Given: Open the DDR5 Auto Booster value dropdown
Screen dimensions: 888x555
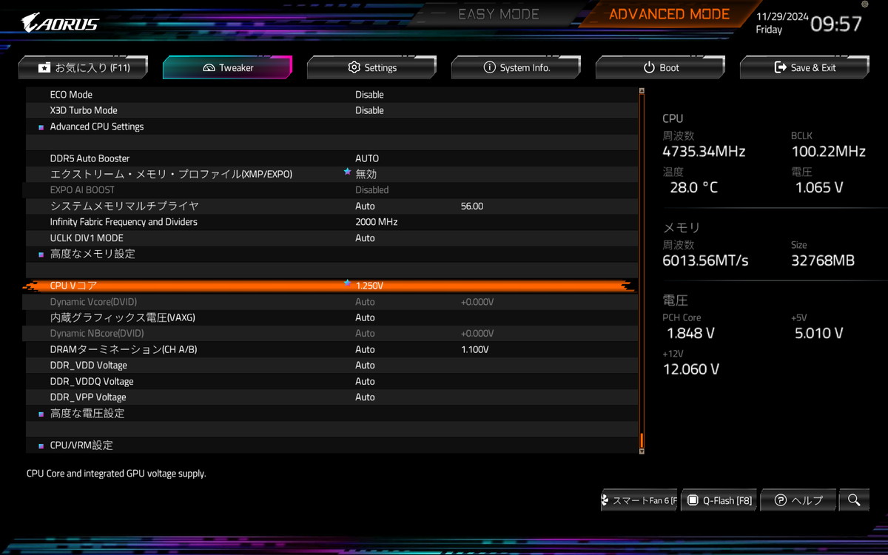Looking at the screenshot, I should pyautogui.click(x=367, y=158).
